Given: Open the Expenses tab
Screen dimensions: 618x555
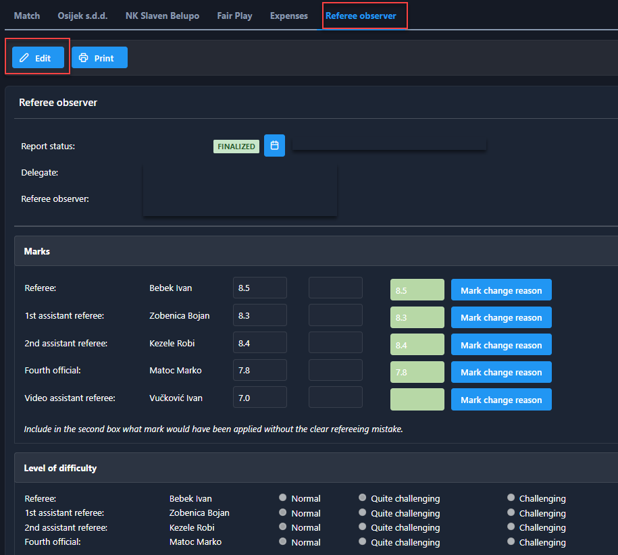Looking at the screenshot, I should pos(288,16).
